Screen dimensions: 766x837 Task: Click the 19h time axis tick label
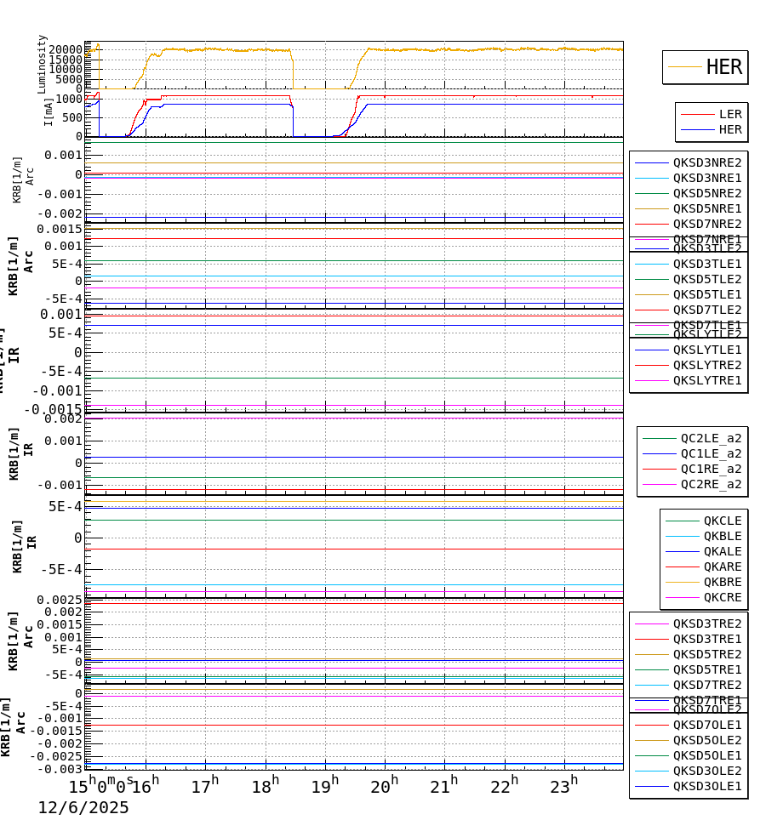(327, 782)
